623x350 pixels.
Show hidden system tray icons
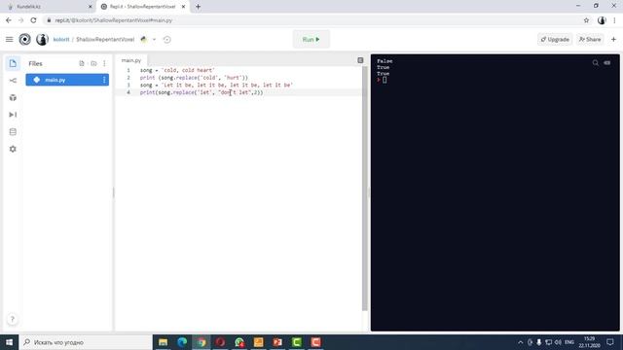point(520,342)
